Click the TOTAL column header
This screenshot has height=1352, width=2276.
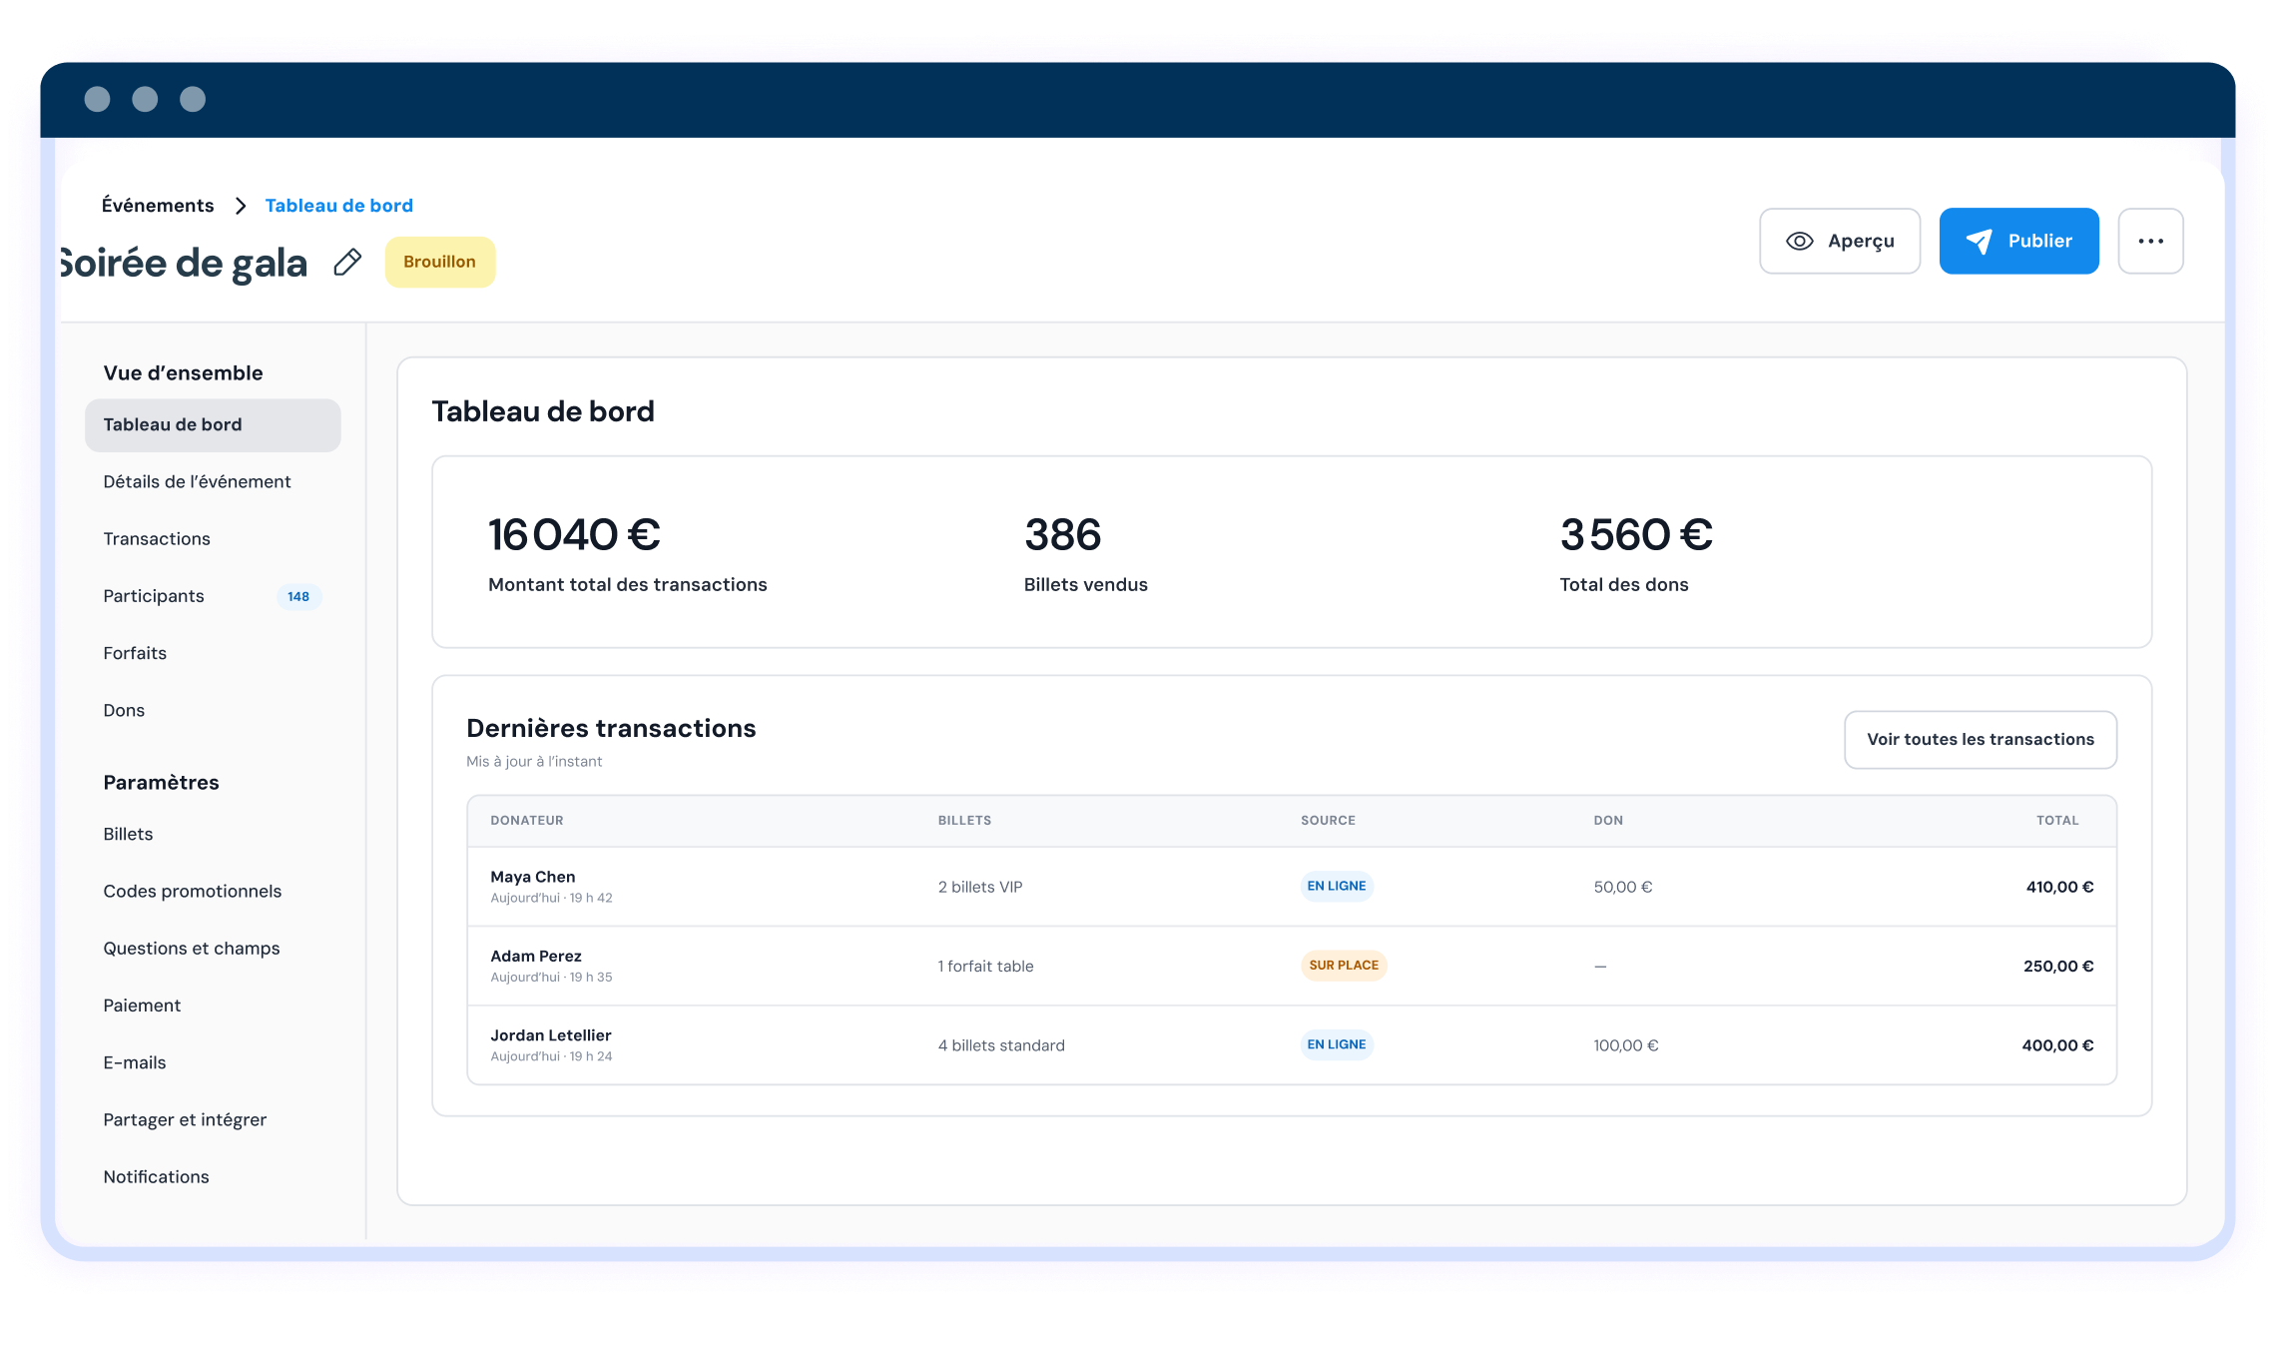[x=2057, y=821]
